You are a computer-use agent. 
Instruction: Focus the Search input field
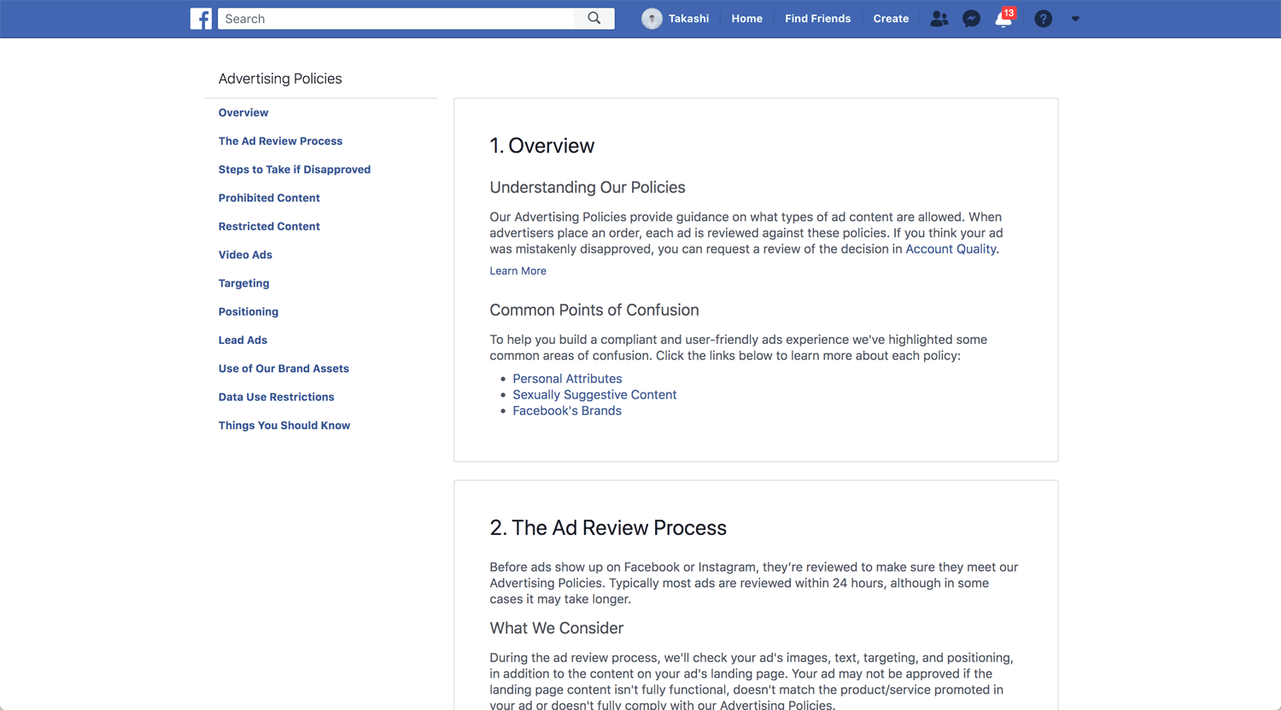pyautogui.click(x=396, y=19)
